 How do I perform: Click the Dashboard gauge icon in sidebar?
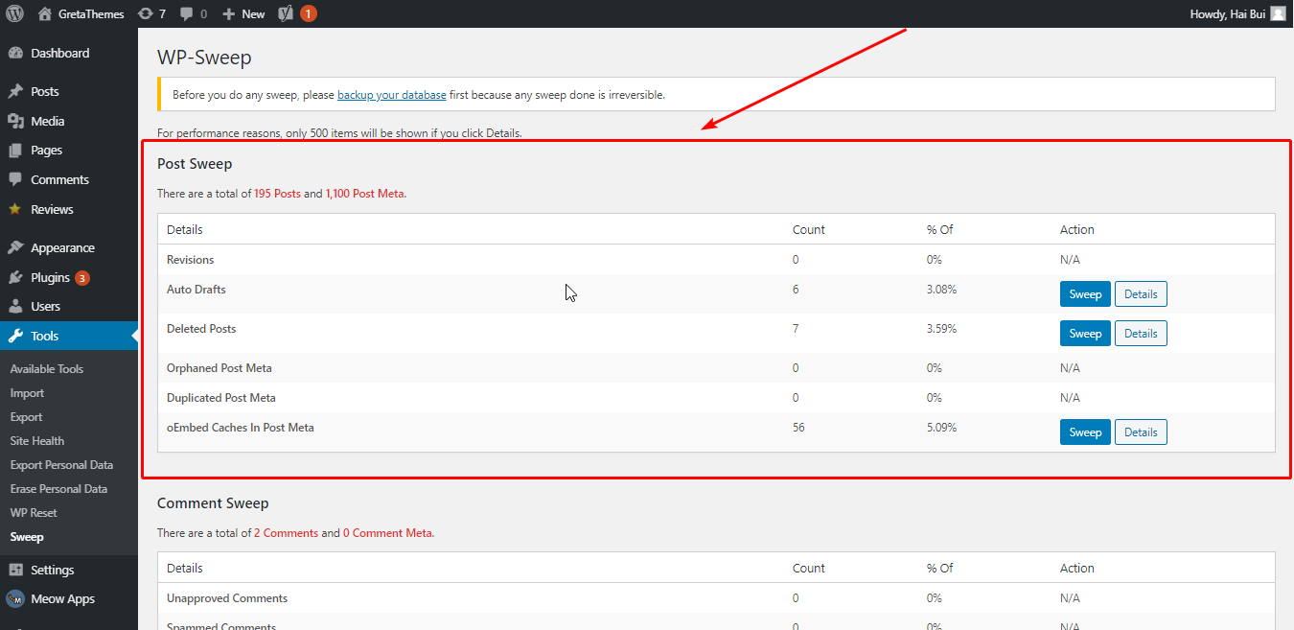pos(15,54)
